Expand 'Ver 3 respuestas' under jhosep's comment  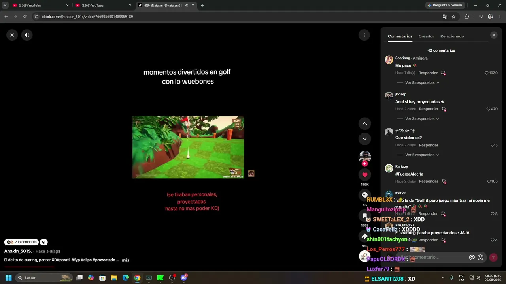pyautogui.click(x=422, y=119)
